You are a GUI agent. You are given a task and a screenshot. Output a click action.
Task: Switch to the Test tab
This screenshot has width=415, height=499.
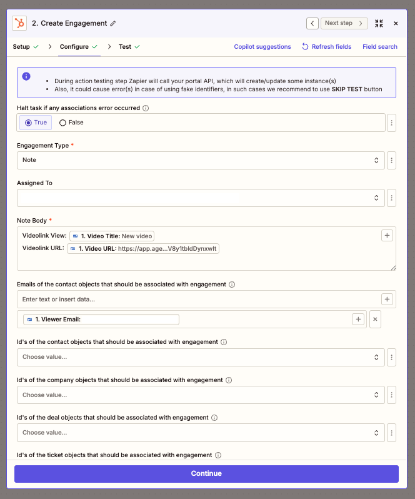pos(125,46)
